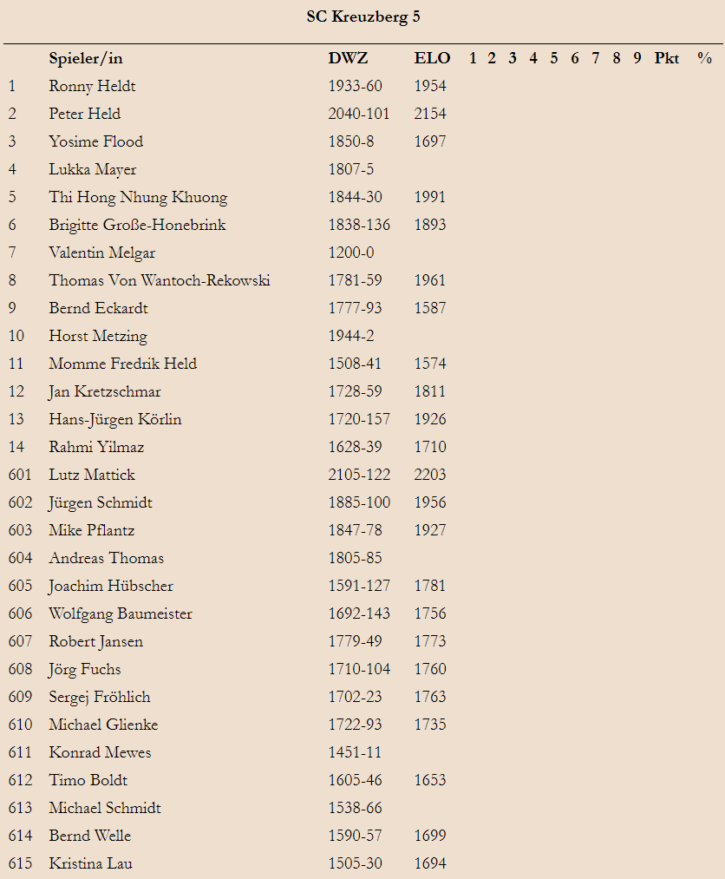725x879 pixels.
Task: Select Thi Hong Nhung Khuong
Action: 138,197
